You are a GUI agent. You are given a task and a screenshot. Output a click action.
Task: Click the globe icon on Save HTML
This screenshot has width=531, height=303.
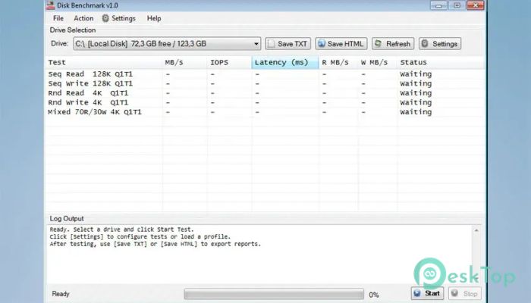coord(322,44)
